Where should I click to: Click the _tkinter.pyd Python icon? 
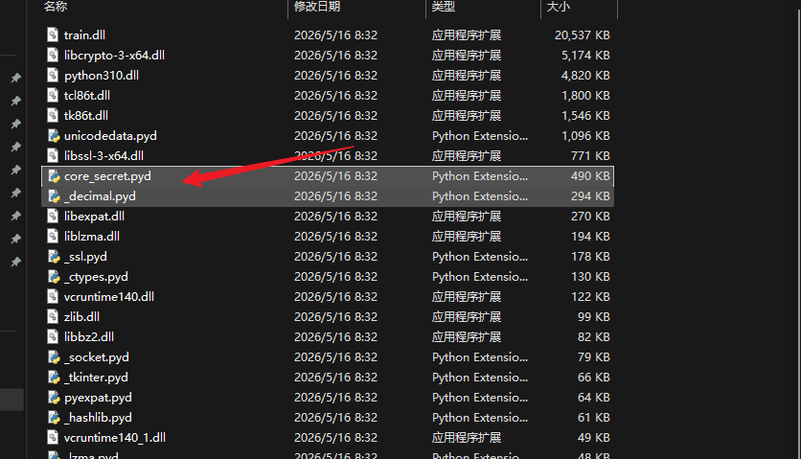[x=54, y=378]
